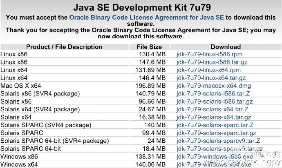Download jdk-7u79-solaris-sparcv9.tar.Z

pos(218,141)
